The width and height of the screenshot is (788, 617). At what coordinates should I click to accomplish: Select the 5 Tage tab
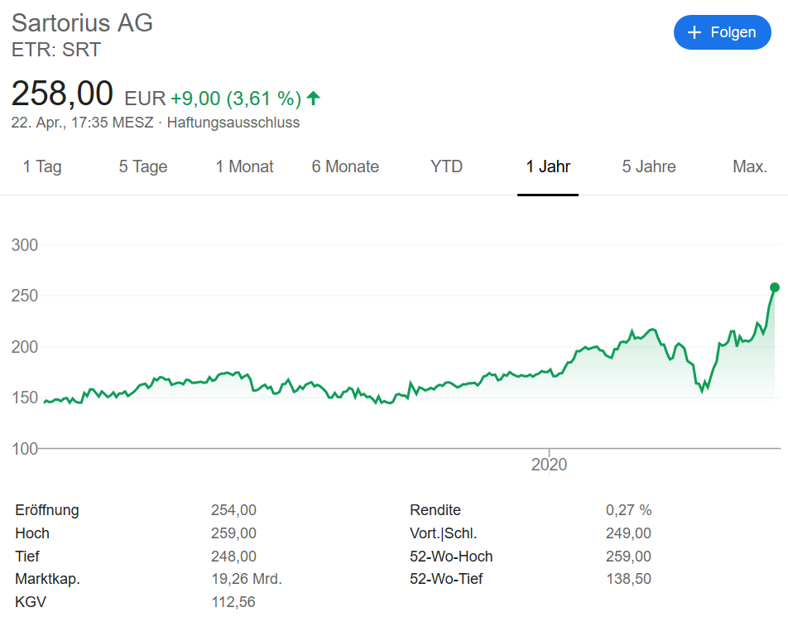[143, 166]
